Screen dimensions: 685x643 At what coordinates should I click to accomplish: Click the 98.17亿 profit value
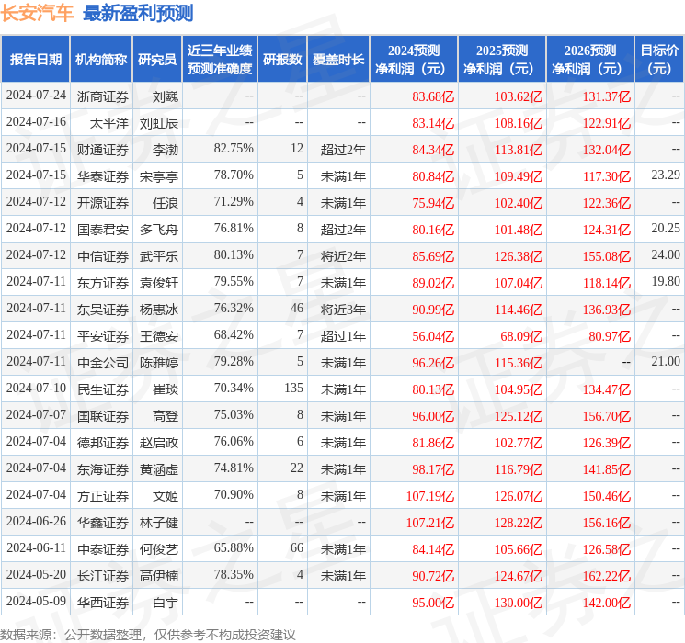(x=433, y=469)
